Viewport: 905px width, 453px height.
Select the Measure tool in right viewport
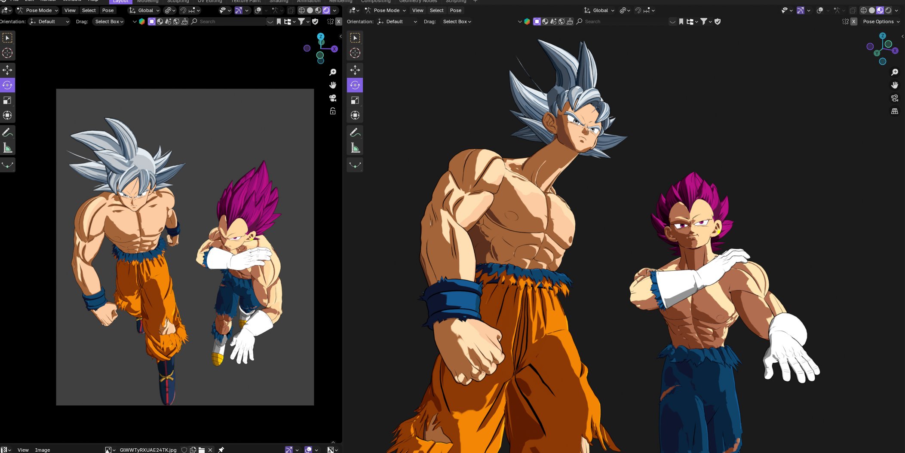coord(355,148)
